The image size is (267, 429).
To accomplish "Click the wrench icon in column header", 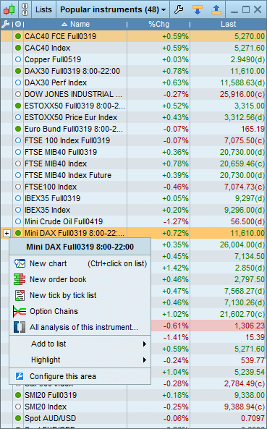I will point(5,25).
